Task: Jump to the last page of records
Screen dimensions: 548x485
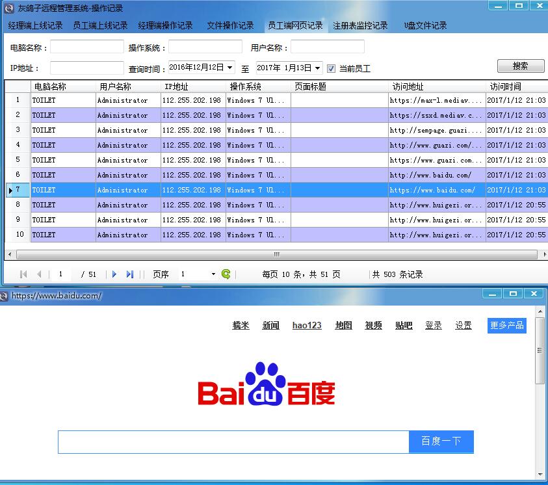Action: point(129,274)
